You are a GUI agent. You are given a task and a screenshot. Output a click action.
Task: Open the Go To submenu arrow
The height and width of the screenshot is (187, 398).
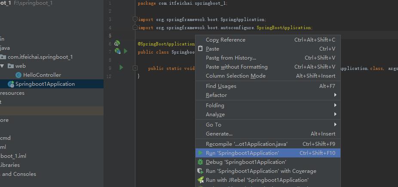(335, 124)
